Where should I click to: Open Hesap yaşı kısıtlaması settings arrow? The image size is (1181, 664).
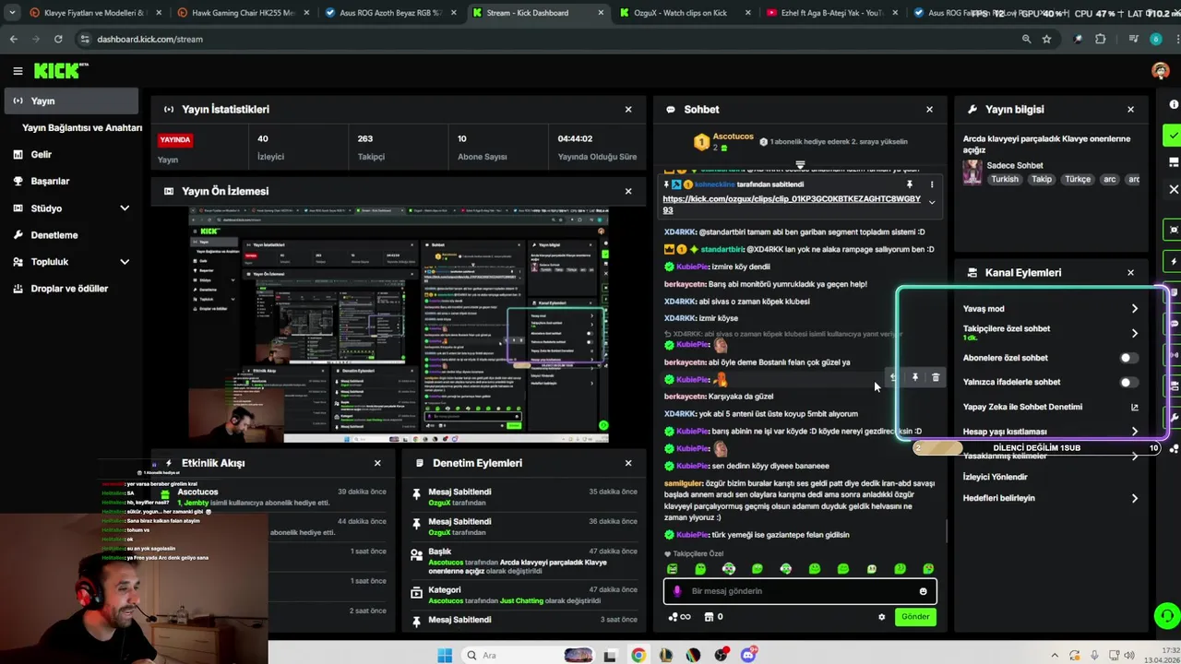click(x=1134, y=432)
